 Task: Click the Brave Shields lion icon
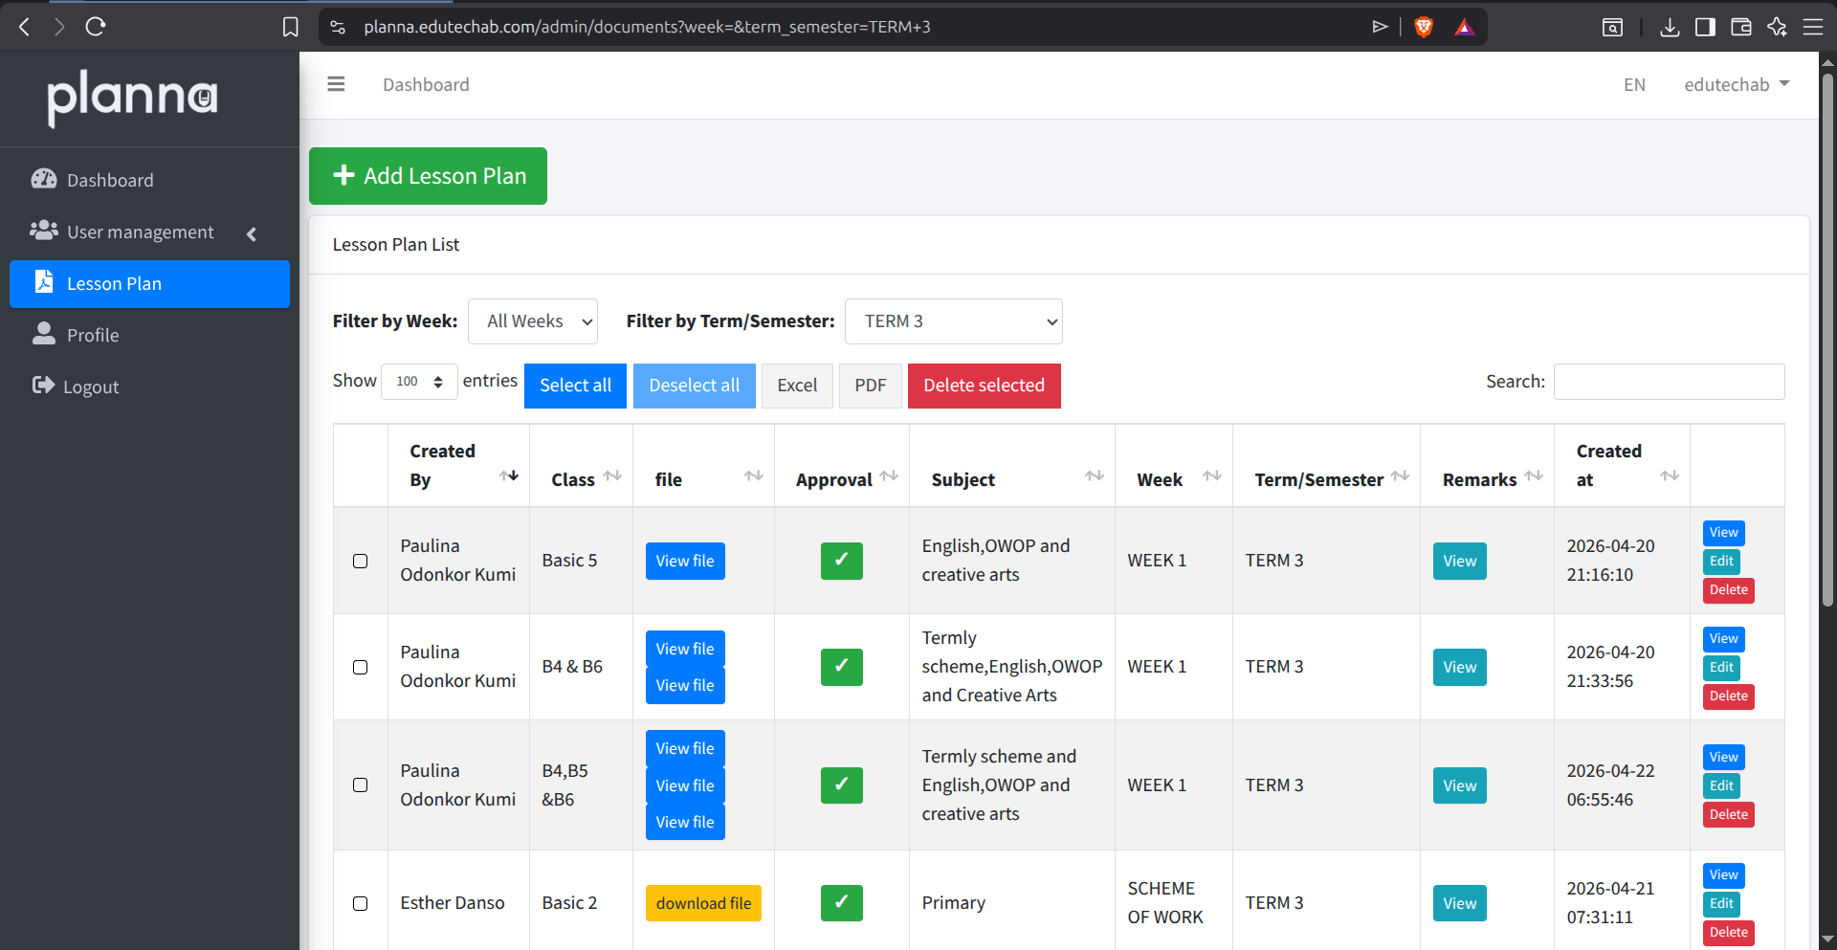pyautogui.click(x=1424, y=27)
